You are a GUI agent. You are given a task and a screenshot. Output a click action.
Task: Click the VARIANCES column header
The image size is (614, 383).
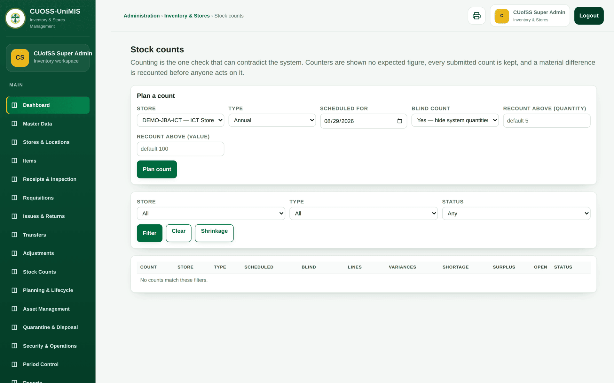[x=402, y=267]
